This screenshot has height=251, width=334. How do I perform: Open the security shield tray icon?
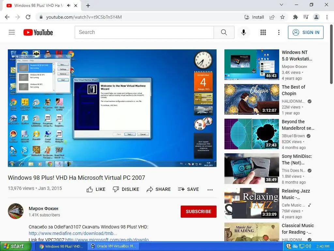click(x=288, y=246)
